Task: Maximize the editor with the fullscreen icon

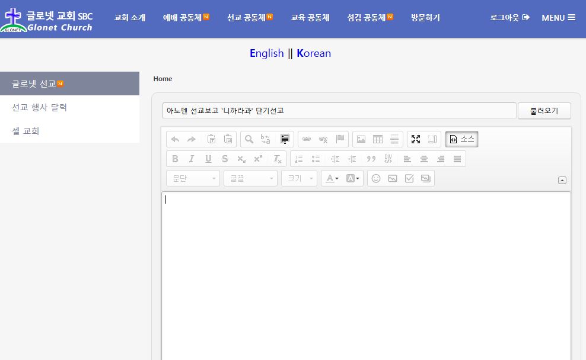Action: coord(416,139)
